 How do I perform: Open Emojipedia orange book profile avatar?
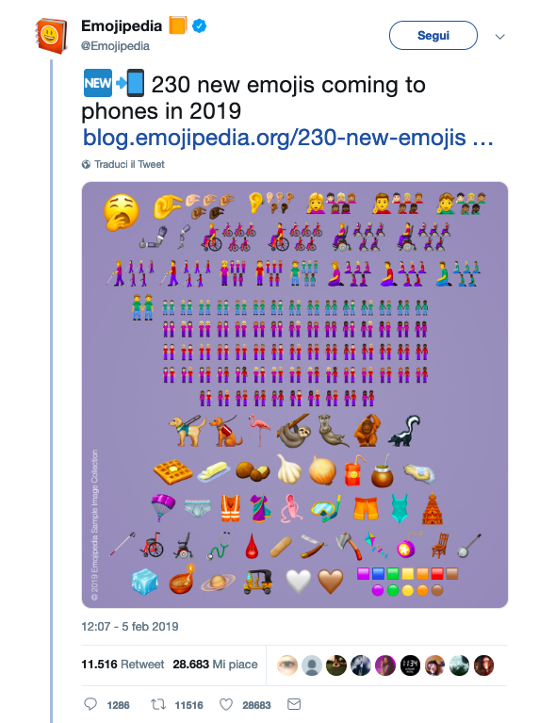[x=51, y=36]
